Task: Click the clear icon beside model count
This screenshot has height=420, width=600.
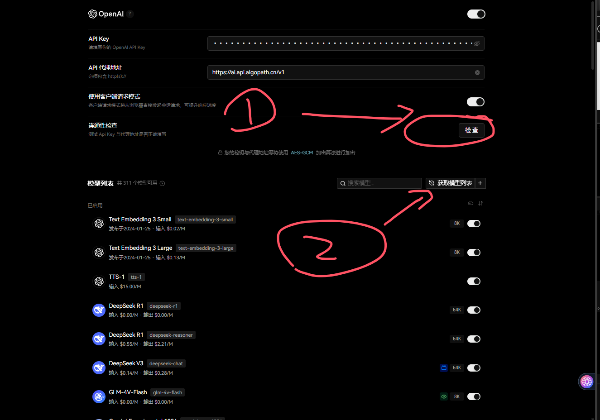Action: tap(162, 183)
